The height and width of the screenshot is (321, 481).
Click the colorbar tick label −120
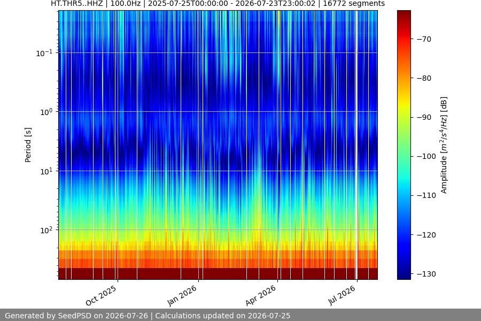426,235
